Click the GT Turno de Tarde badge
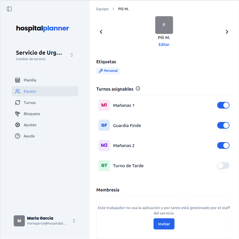The image size is (239, 239). click(x=104, y=166)
